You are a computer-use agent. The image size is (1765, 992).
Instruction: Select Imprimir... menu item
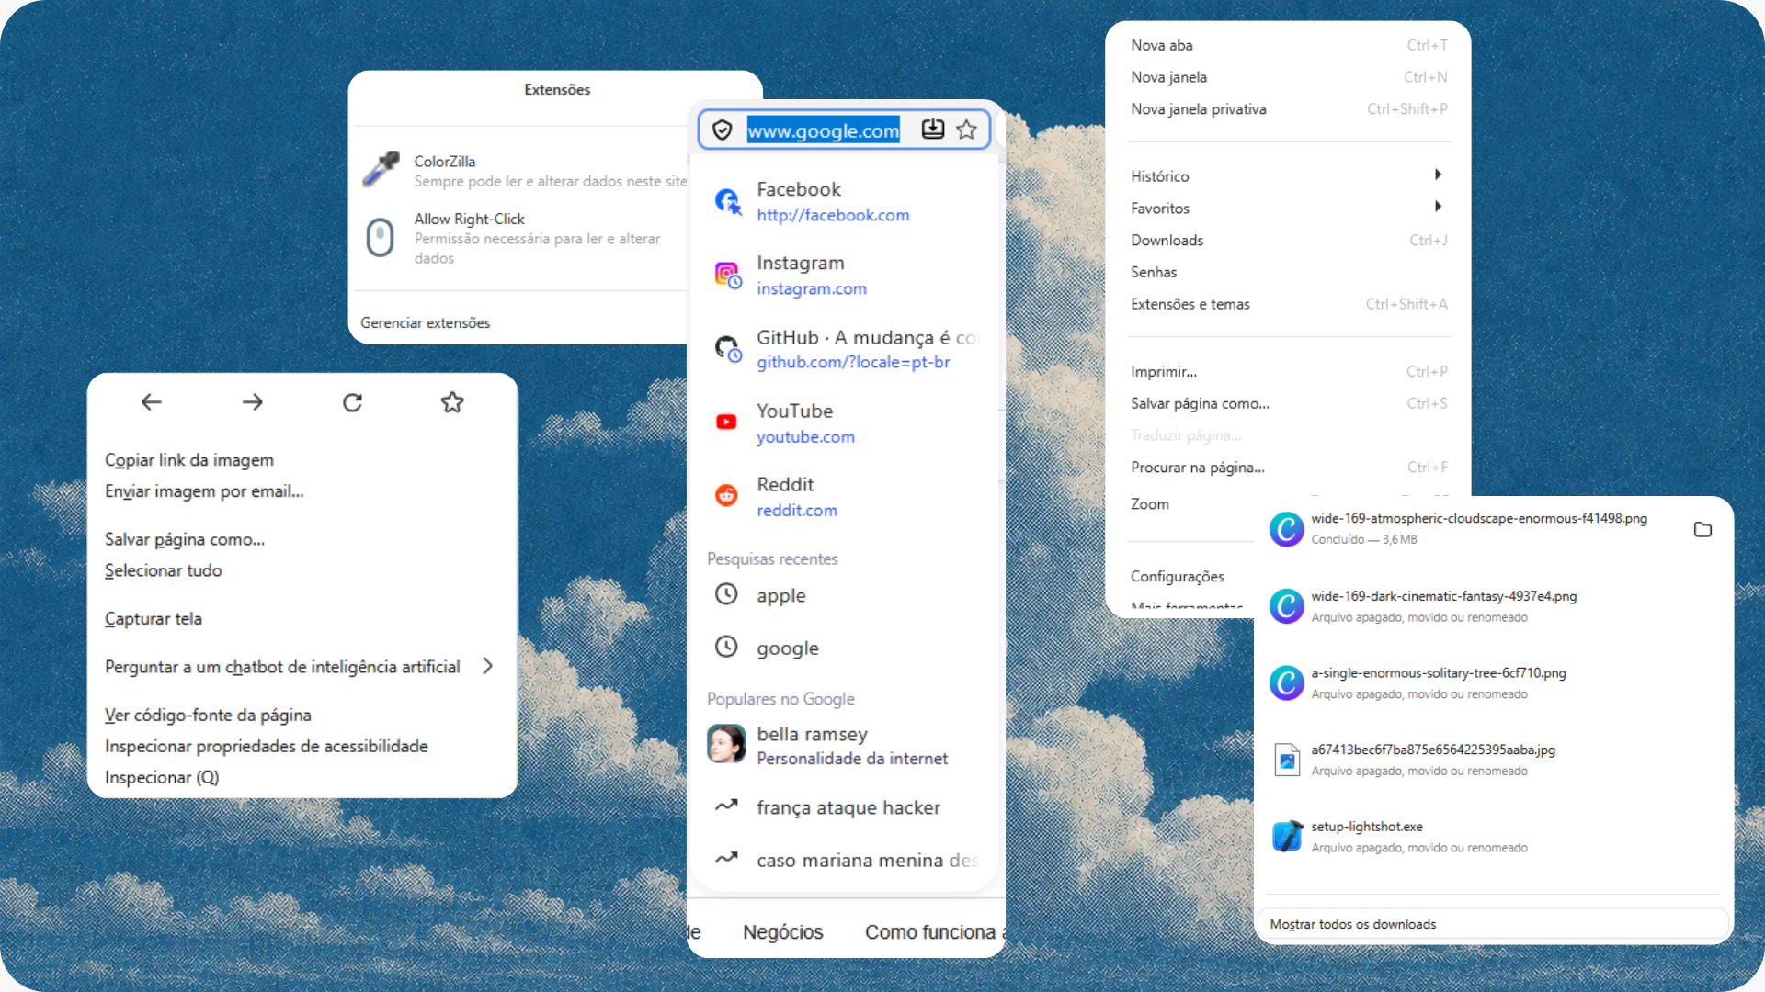click(x=1289, y=372)
